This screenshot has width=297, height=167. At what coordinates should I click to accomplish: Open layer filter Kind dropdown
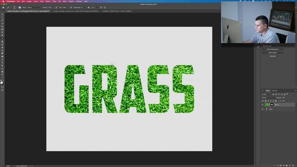tap(266, 94)
